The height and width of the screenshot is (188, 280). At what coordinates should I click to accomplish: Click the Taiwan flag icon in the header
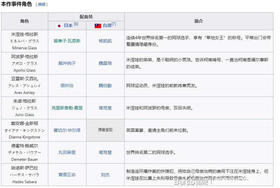(x=98, y=26)
